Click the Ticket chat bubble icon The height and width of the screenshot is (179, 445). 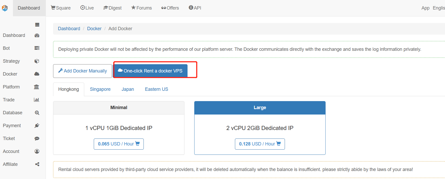click(x=37, y=139)
